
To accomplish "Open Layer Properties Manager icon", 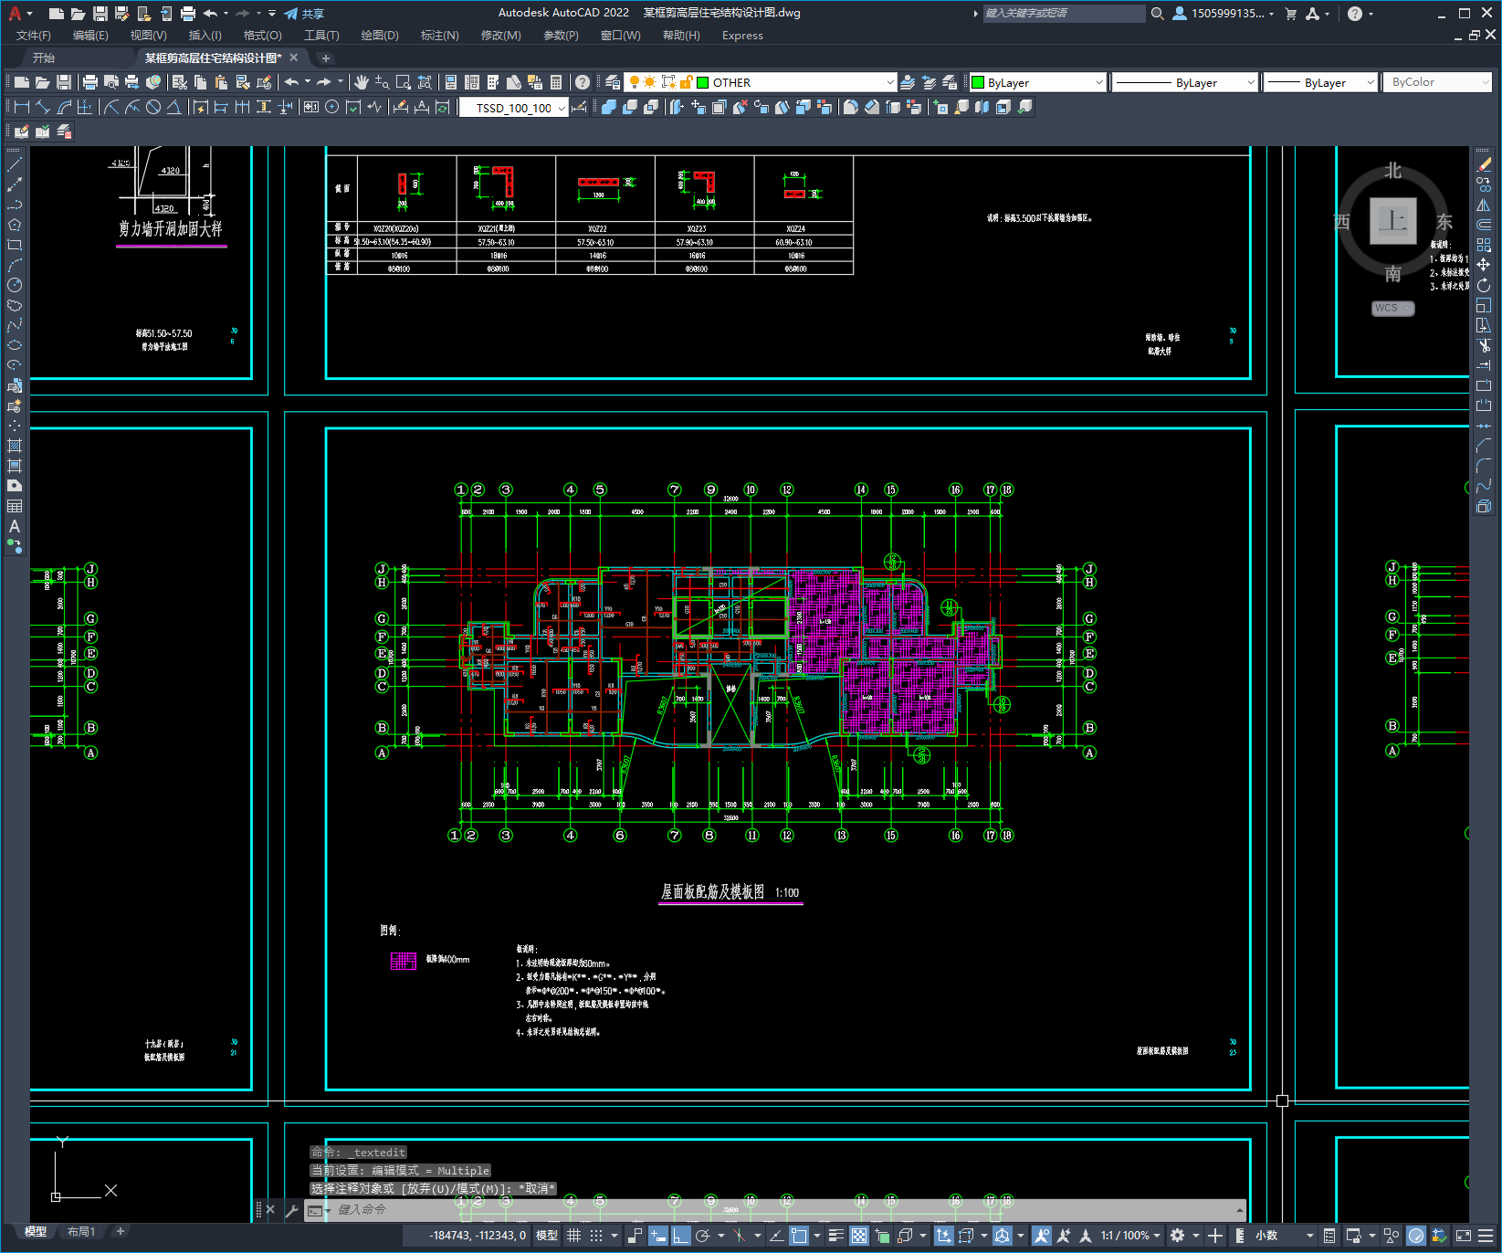I will (x=613, y=82).
